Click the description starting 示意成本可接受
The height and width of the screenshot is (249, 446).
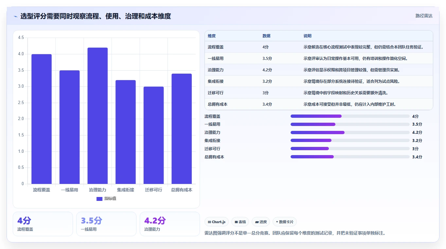(350, 104)
